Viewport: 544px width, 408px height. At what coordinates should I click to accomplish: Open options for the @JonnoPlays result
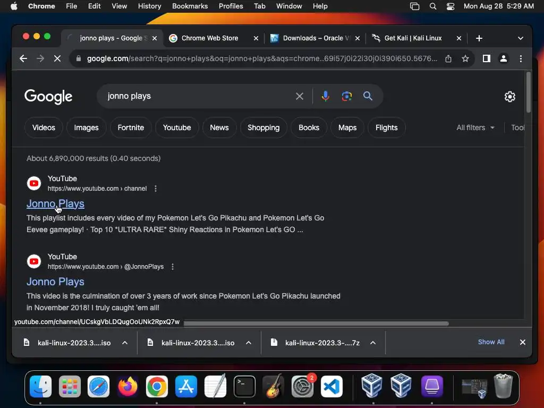173,267
